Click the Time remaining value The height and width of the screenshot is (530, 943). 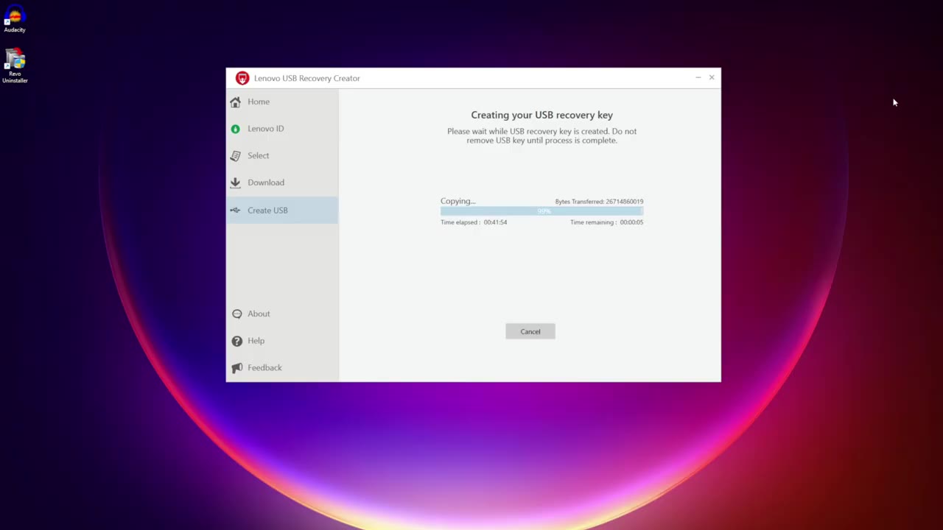coord(631,222)
